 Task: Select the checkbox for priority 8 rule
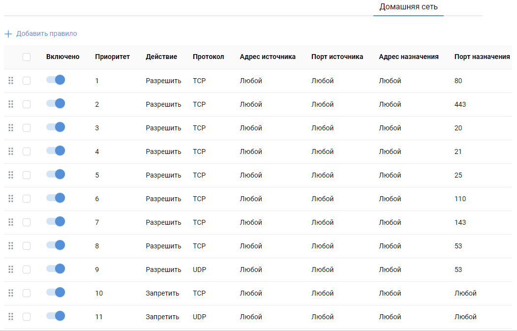click(27, 246)
